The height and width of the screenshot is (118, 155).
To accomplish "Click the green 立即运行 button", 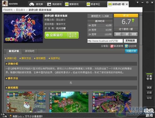I will (x=62, y=35).
